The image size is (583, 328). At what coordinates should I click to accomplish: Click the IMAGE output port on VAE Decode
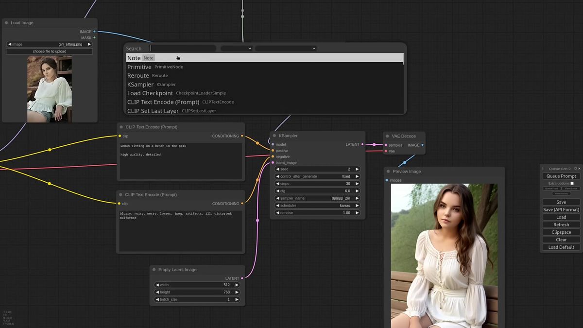[x=423, y=145]
